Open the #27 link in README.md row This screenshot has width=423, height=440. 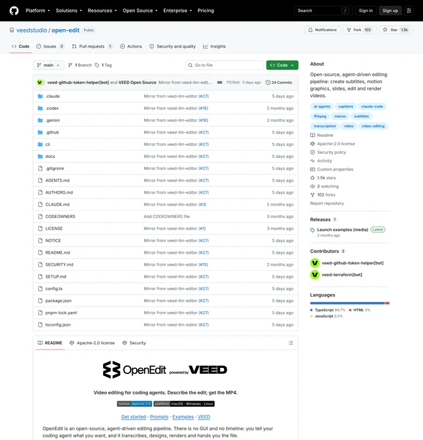(x=204, y=253)
